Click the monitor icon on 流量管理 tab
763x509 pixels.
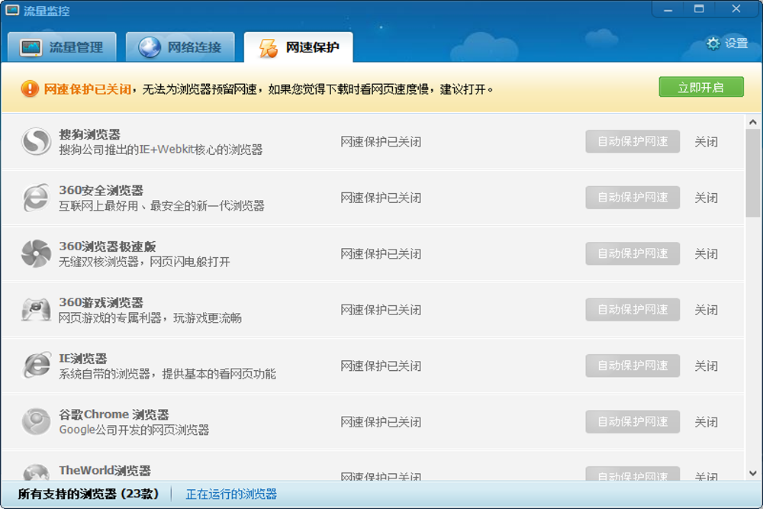coord(31,47)
